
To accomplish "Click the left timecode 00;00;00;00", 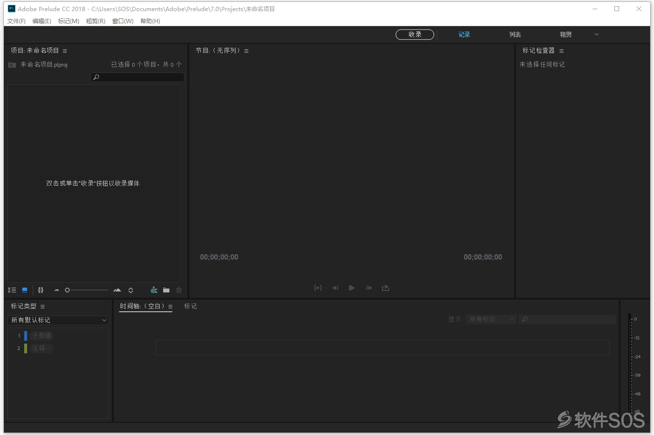I will pyautogui.click(x=219, y=257).
